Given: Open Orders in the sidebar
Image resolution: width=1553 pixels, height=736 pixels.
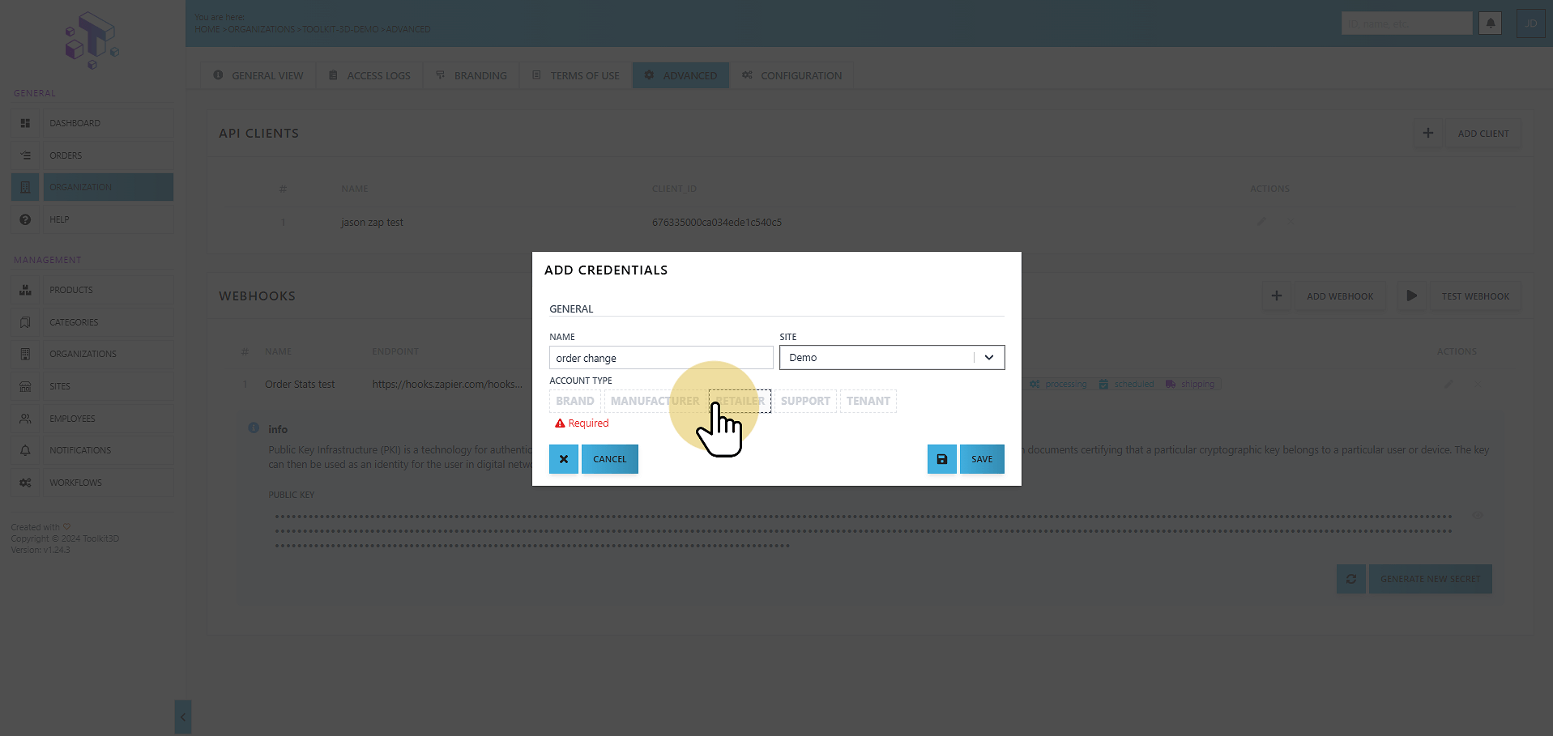Looking at the screenshot, I should click(x=108, y=155).
